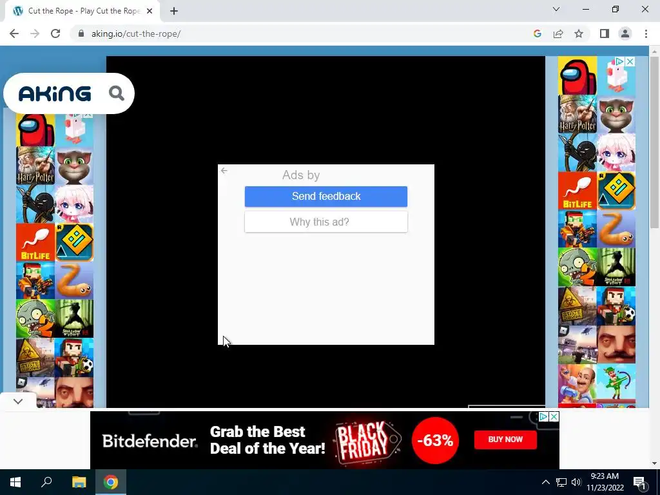Open Homescapes game in right sidebar

[577, 383]
